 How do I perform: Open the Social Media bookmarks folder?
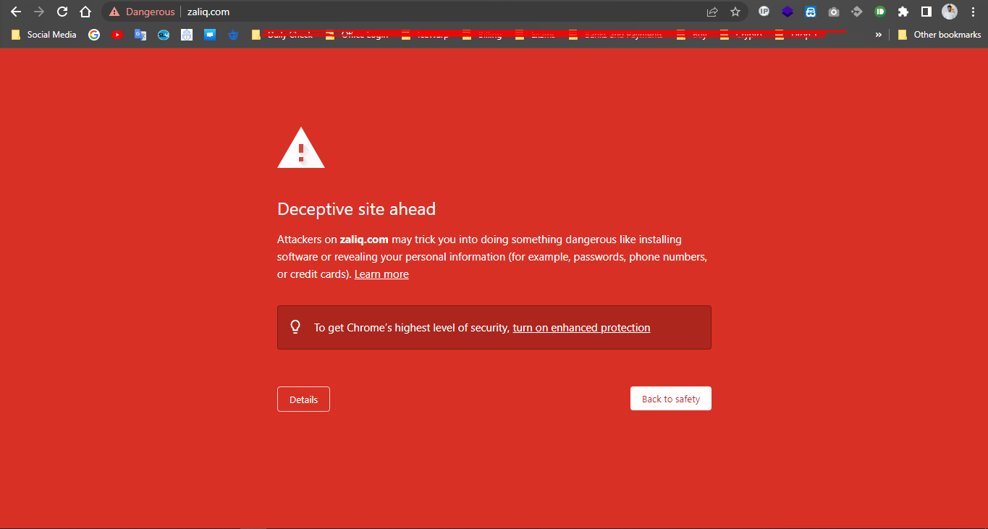pos(43,34)
